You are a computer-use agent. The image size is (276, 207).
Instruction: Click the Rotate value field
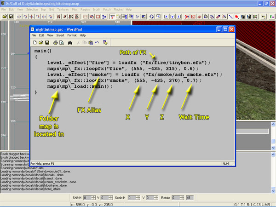(x=176, y=198)
